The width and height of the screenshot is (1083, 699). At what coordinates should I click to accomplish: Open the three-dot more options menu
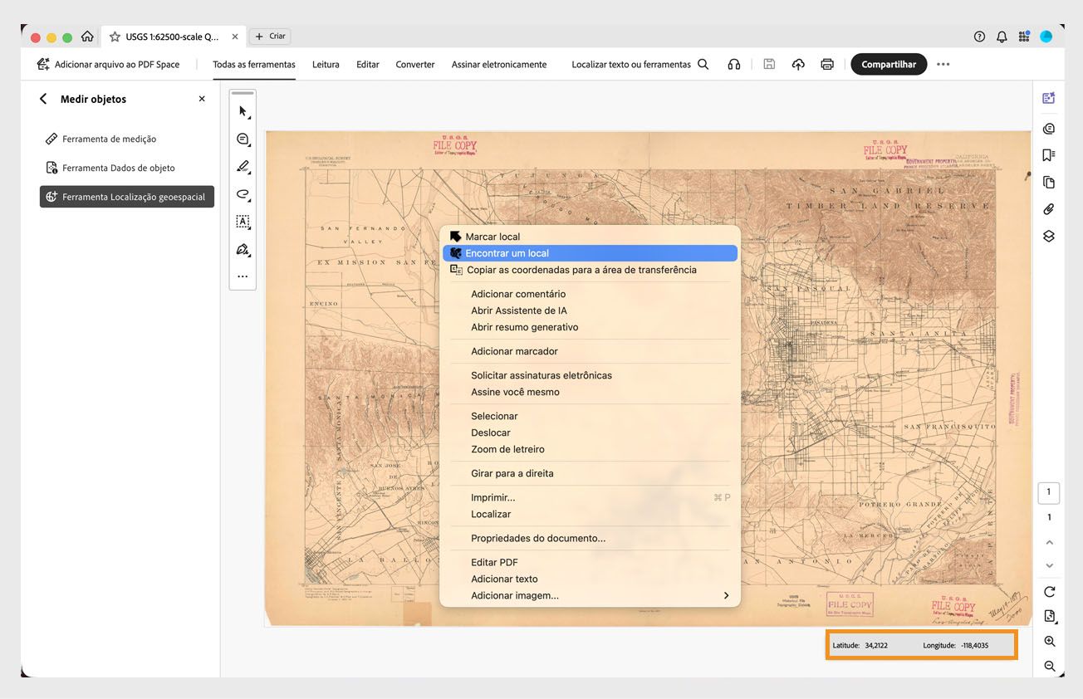943,64
